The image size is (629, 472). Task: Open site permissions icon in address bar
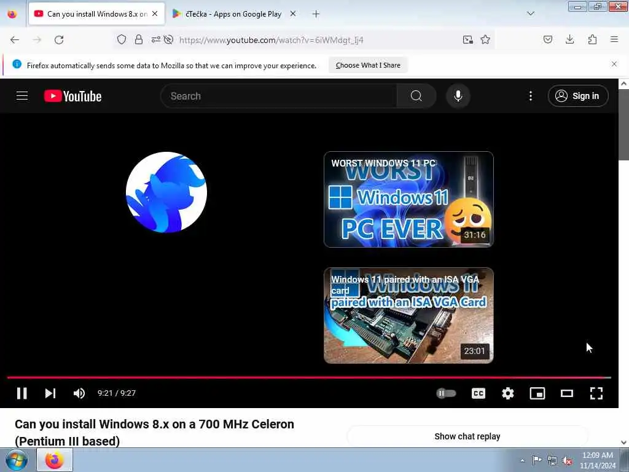point(155,39)
